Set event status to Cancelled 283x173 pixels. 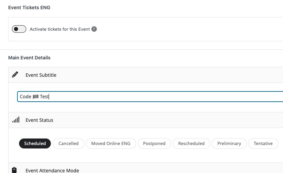(69, 144)
